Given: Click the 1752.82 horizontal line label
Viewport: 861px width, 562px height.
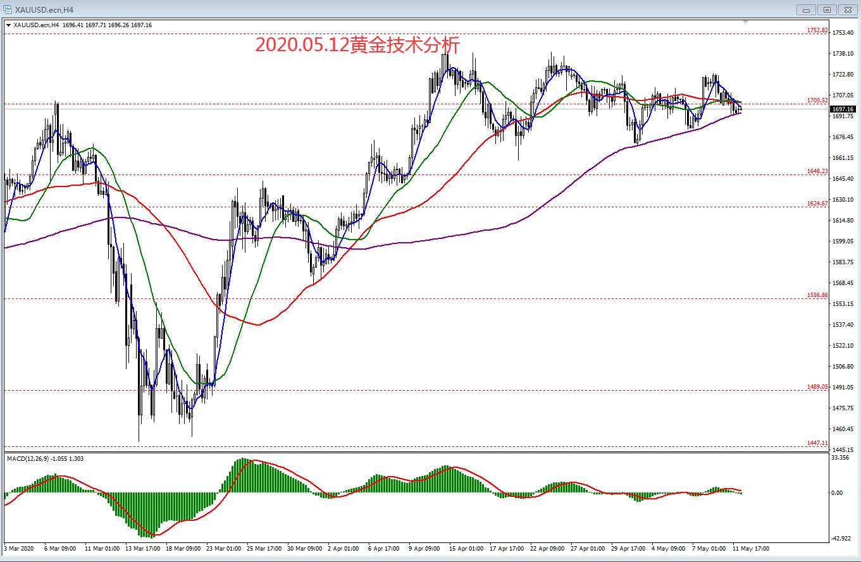Looking at the screenshot, I should 817,30.
